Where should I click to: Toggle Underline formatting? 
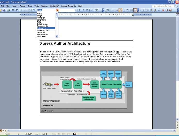87,10
